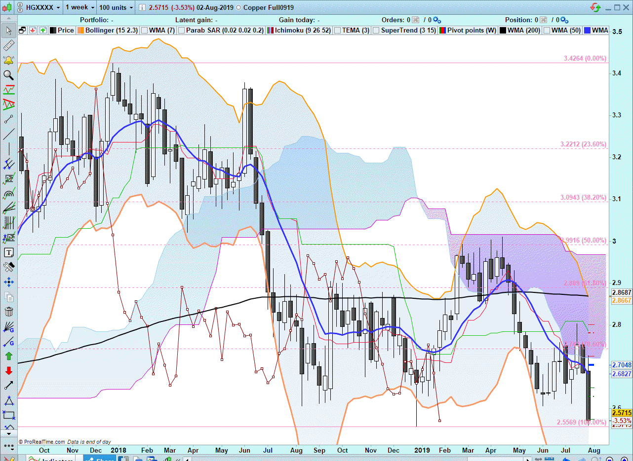Select the green uptrend line detection tool
Image resolution: width=633 pixels, height=461 pixels.
click(8, 90)
